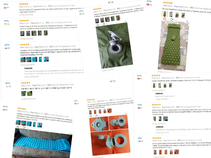
Task: Rotate the green valve photo left
Action: (x=99, y=25)
